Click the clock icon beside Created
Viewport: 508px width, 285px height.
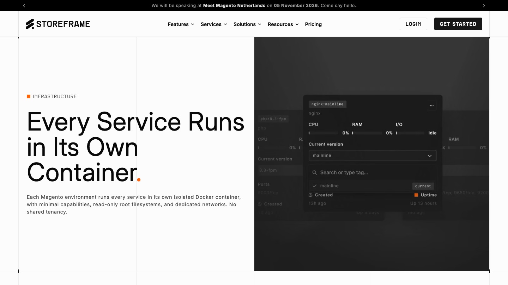click(x=310, y=195)
